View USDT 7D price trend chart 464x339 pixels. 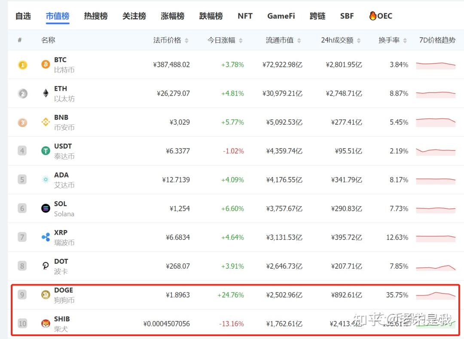[x=436, y=151]
